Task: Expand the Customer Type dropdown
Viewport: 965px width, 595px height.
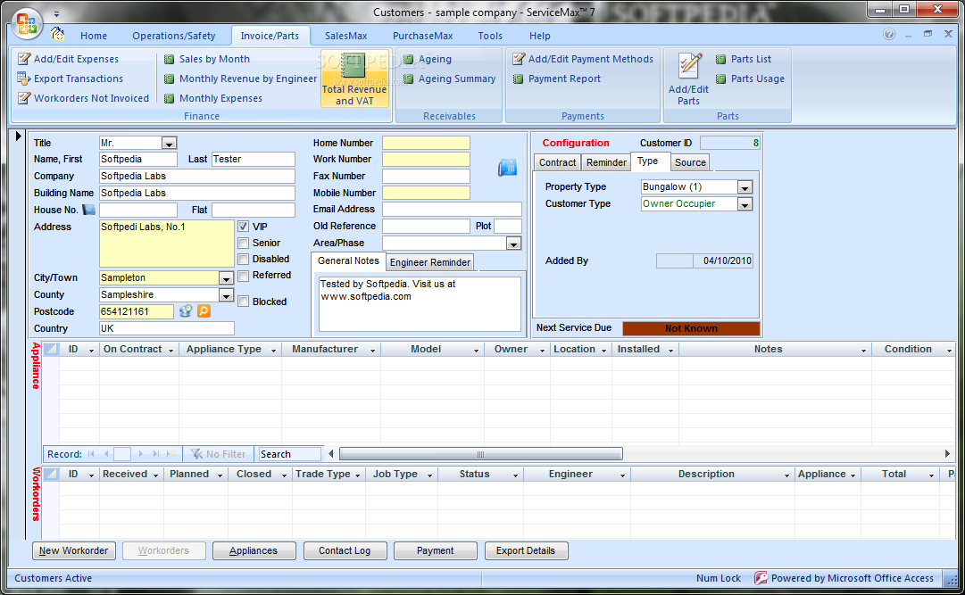Action: click(x=745, y=204)
